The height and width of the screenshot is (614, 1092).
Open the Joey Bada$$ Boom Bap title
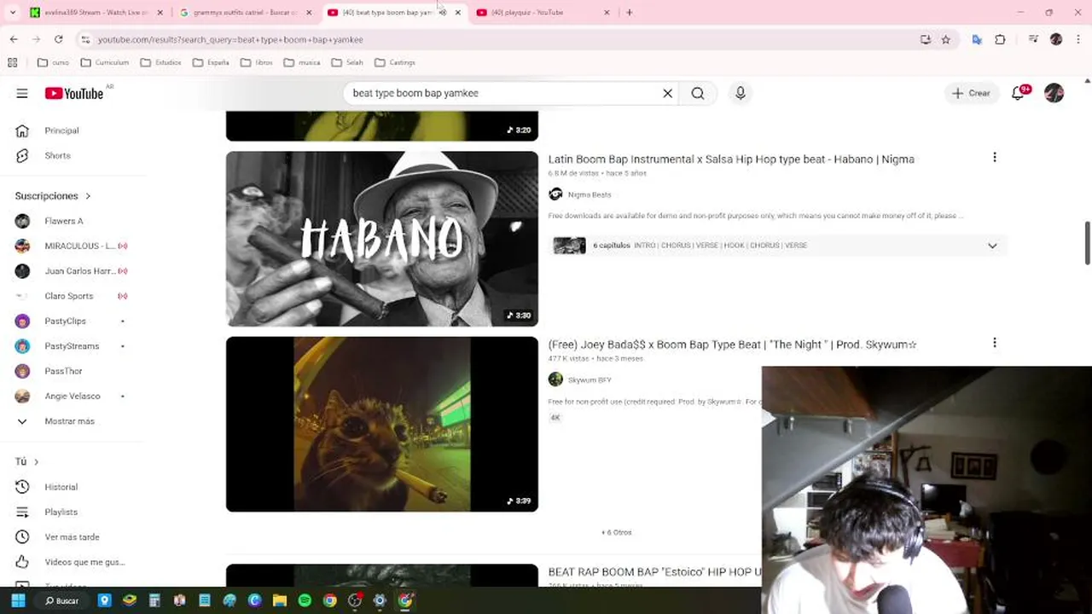732,345
